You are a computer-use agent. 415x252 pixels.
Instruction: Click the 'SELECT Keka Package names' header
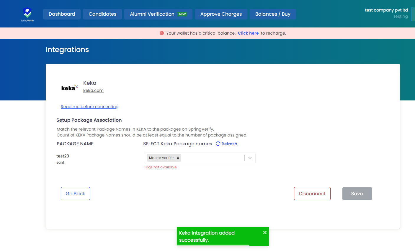pyautogui.click(x=178, y=144)
